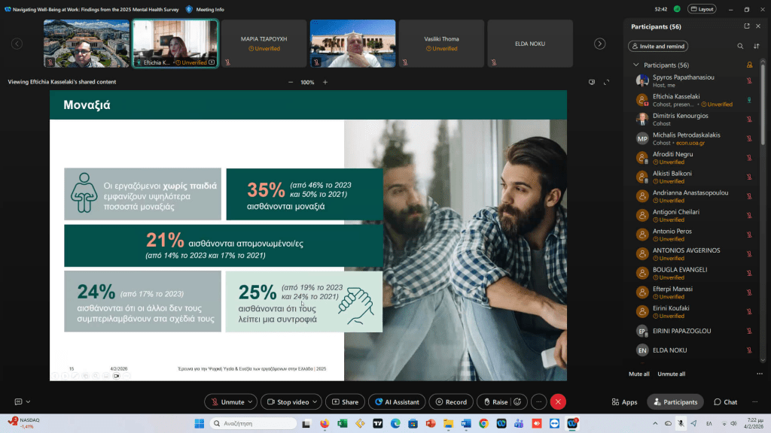Collapse the Participants (56) group

click(x=635, y=65)
